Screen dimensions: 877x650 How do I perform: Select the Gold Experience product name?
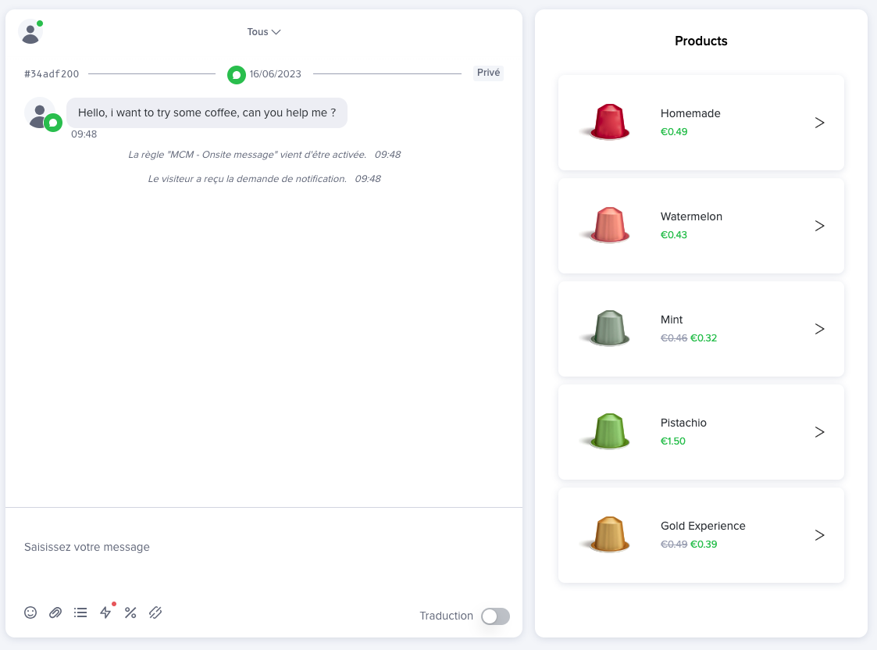(x=703, y=526)
